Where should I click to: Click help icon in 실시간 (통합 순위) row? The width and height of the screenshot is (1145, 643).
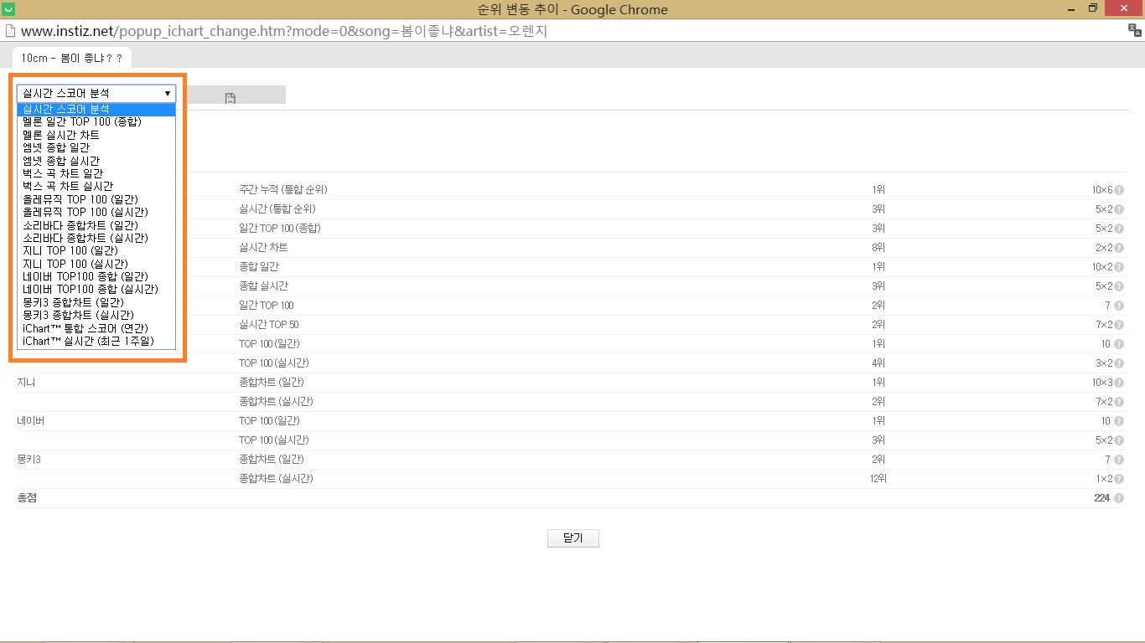1119,209
